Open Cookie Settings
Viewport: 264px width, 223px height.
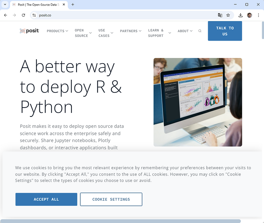pos(111,199)
